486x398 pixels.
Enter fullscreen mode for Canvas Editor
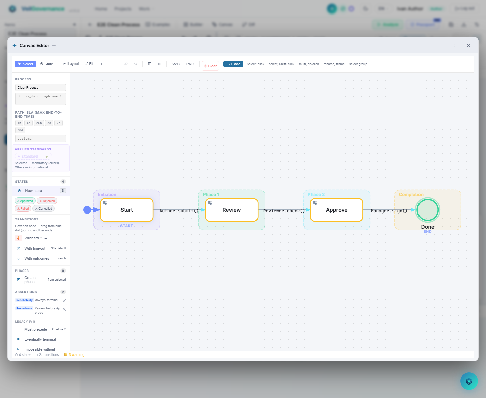point(456,46)
